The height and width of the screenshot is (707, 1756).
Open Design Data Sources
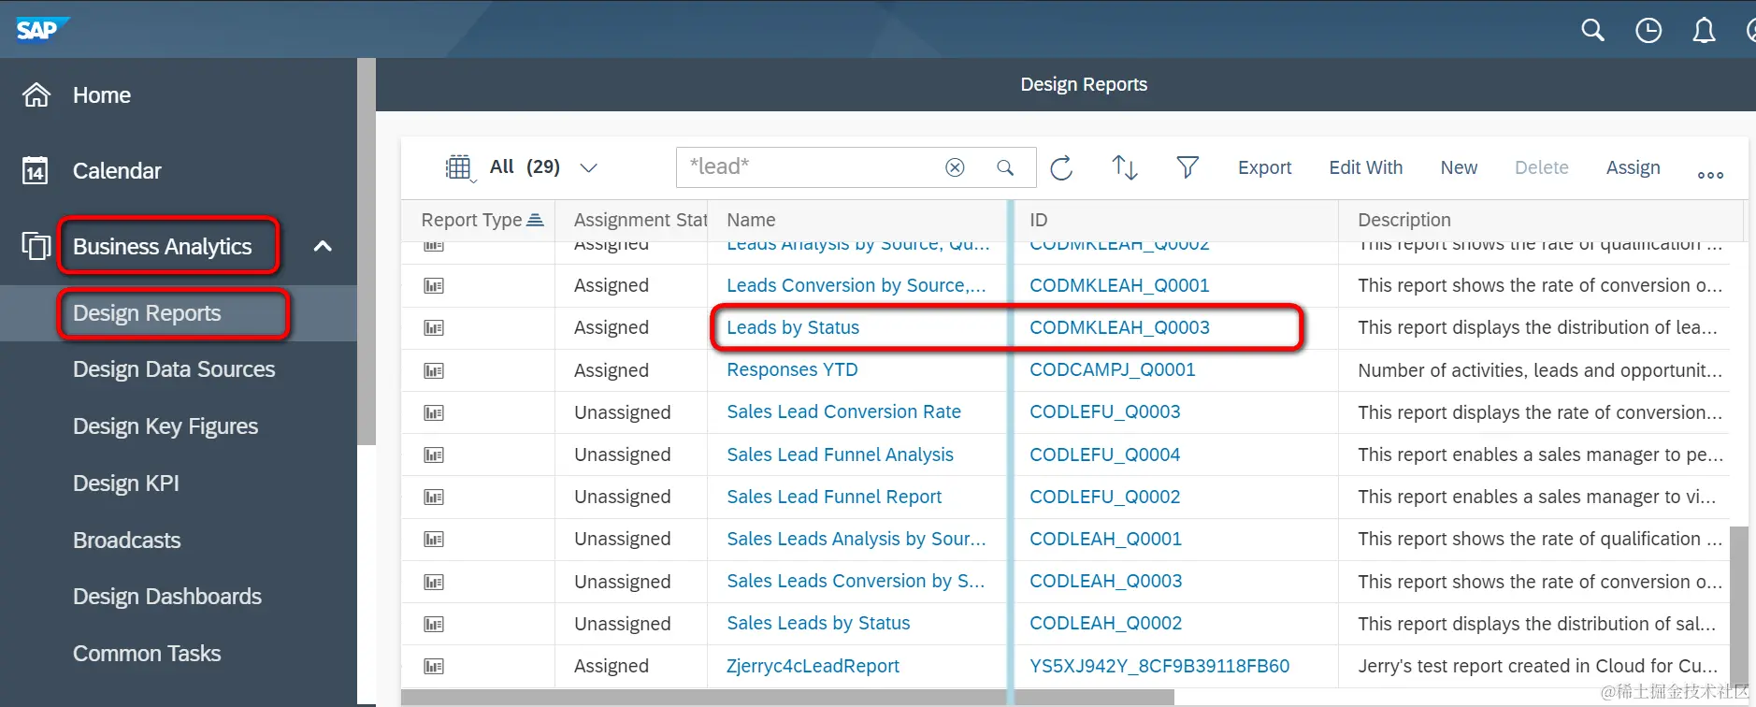174,369
